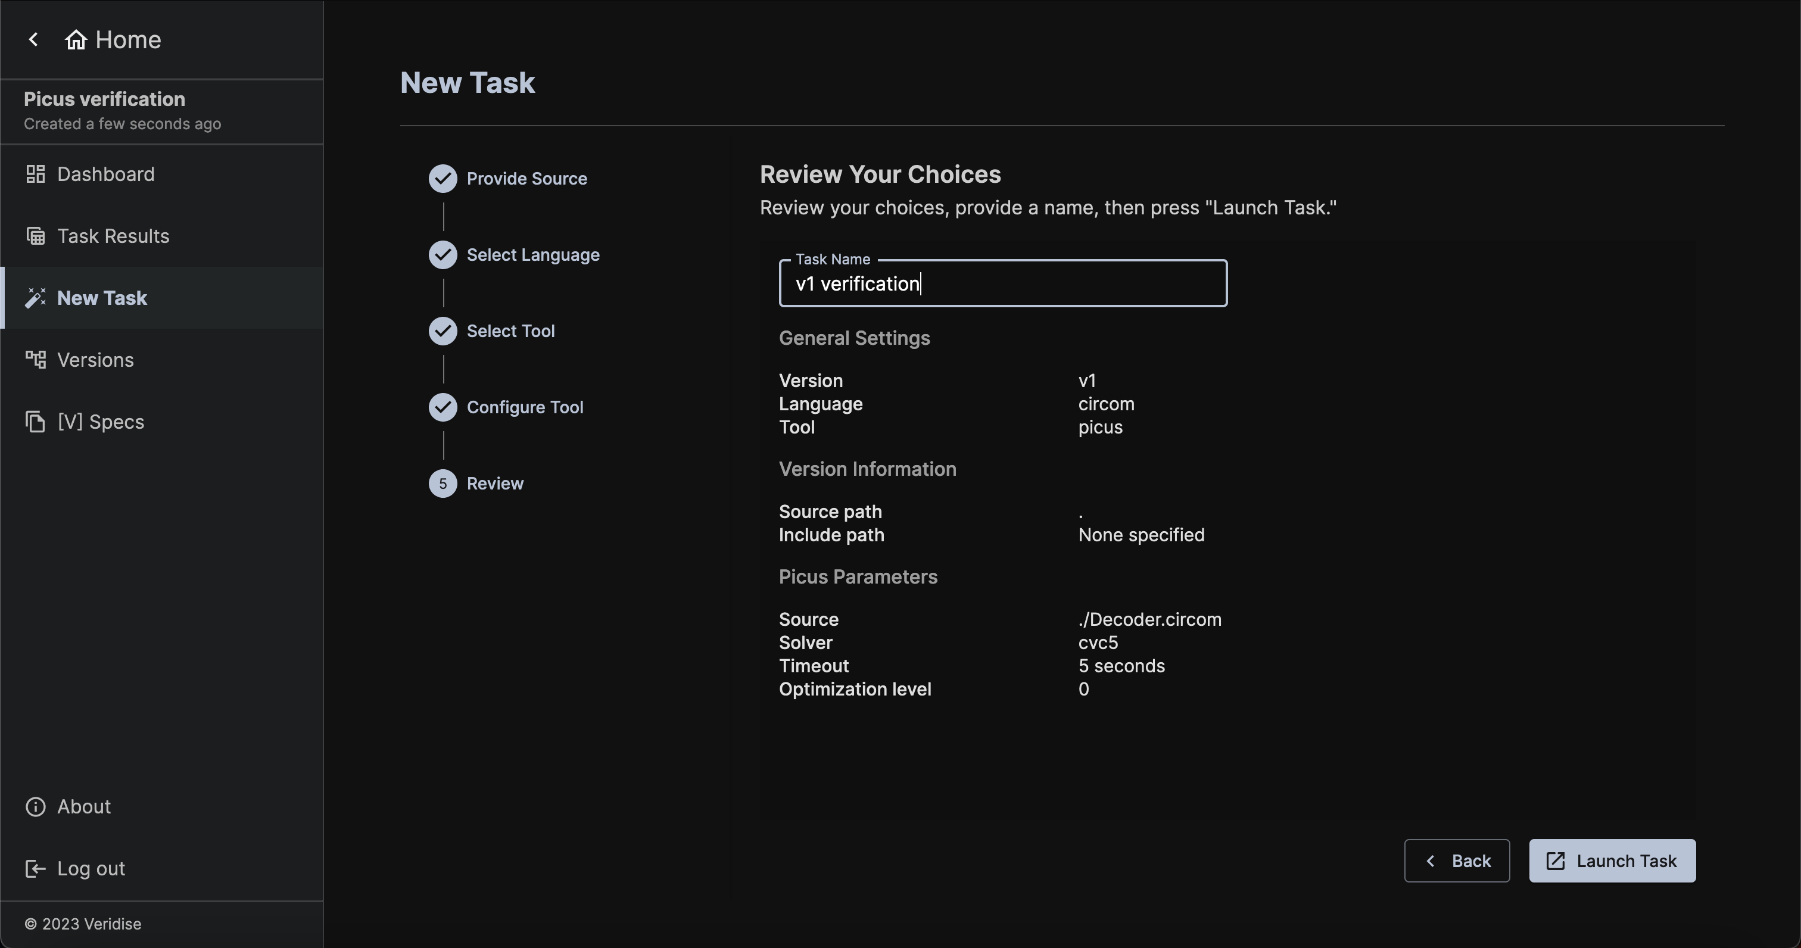The width and height of the screenshot is (1801, 948).
Task: Click the New Task magic wand icon
Action: pos(36,298)
